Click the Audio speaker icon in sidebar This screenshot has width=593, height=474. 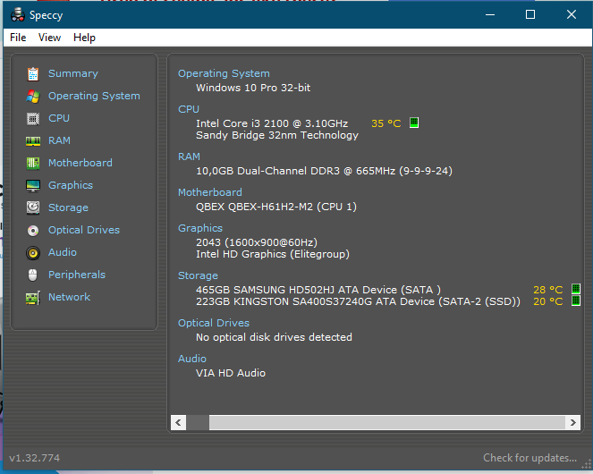[x=33, y=253]
